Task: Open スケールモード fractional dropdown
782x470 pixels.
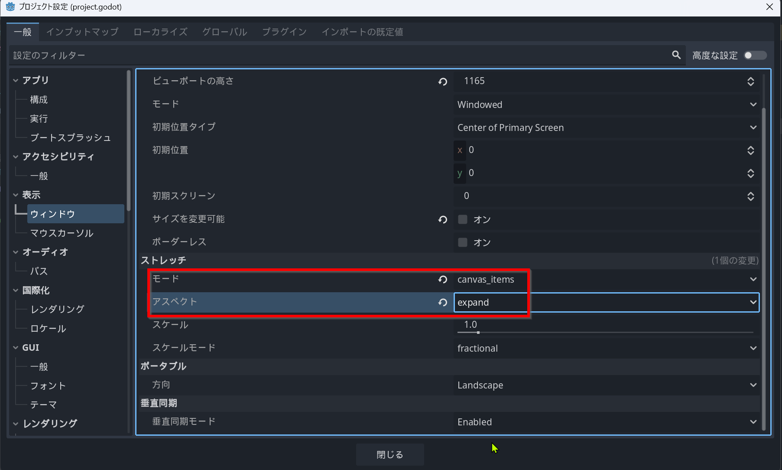Action: [607, 348]
